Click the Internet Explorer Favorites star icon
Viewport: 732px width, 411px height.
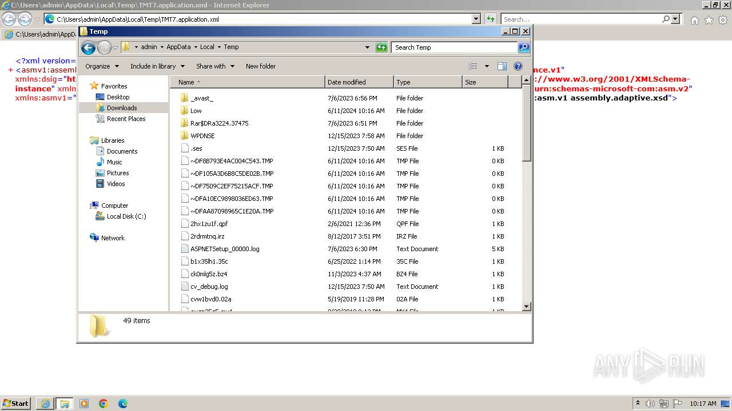click(x=709, y=20)
